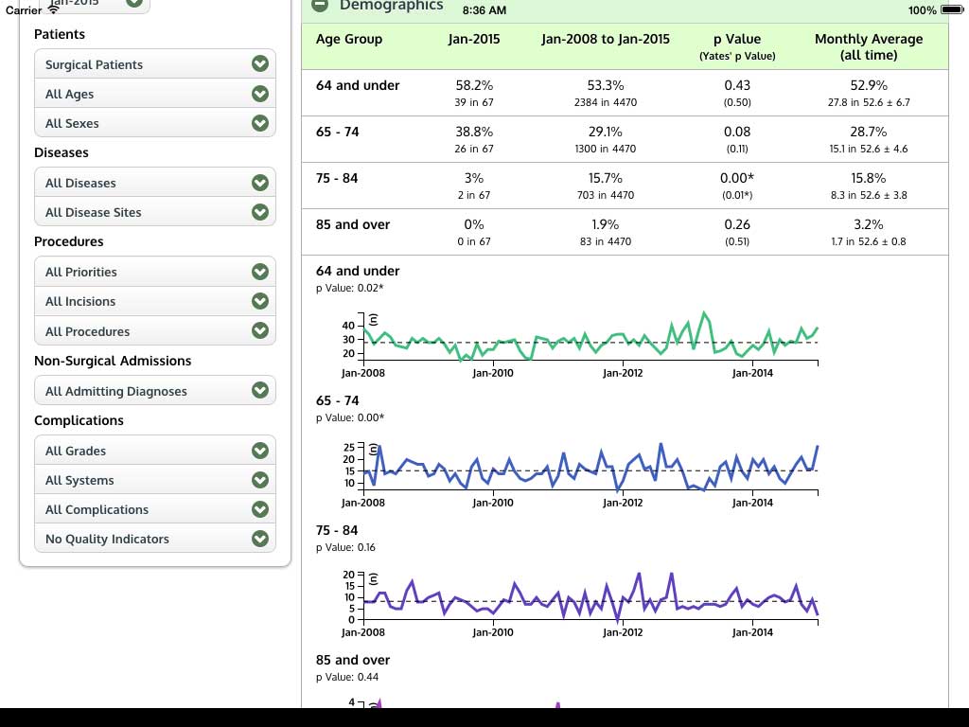Click the 1.9% cell value
The width and height of the screenshot is (969, 727).
pos(606,224)
